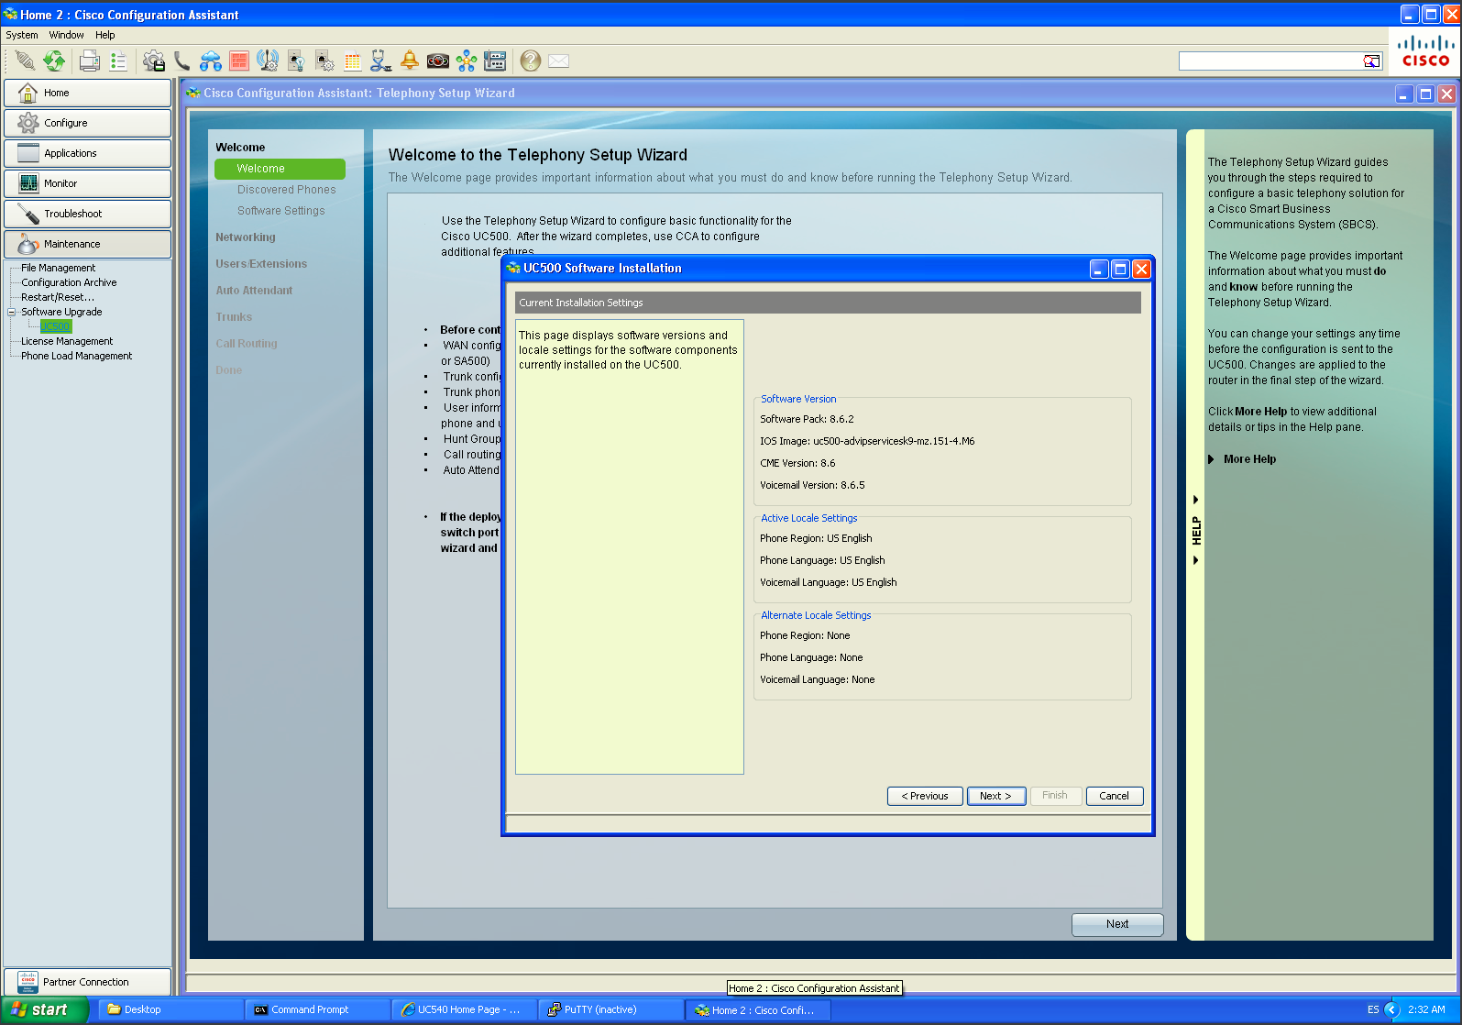
Task: Click the Voicemail Version: 8.6.5 text
Action: pyautogui.click(x=812, y=485)
